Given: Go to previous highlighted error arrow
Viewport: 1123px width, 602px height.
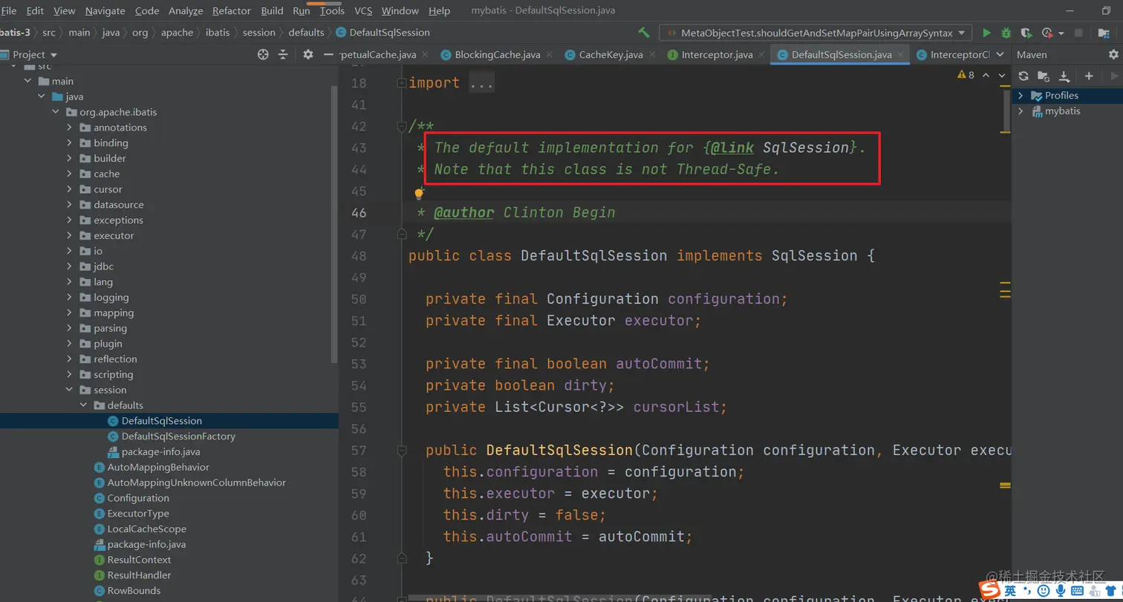Looking at the screenshot, I should (x=986, y=75).
